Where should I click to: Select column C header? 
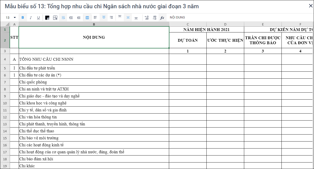(188, 24)
